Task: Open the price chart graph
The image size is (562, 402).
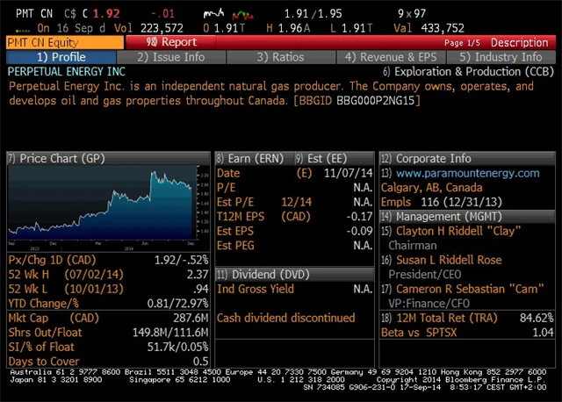Action: (x=108, y=203)
